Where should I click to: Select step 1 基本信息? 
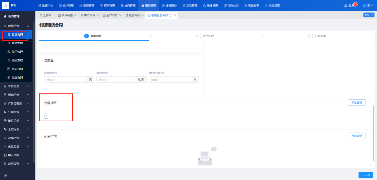tap(93, 36)
